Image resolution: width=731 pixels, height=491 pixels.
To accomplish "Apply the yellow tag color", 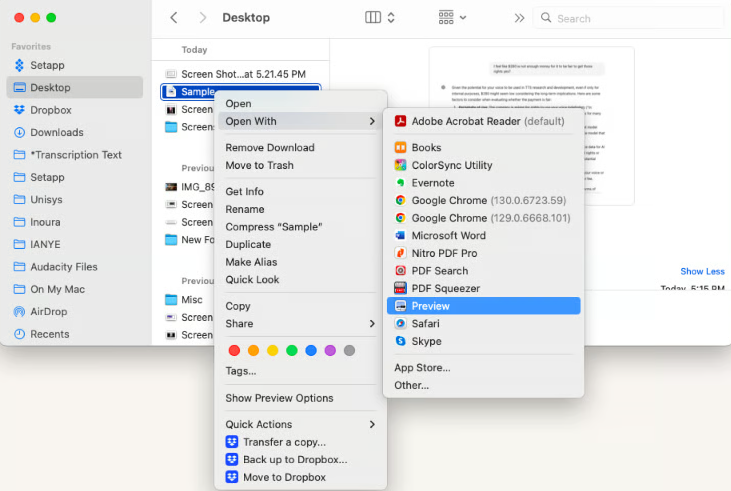I will (x=273, y=350).
